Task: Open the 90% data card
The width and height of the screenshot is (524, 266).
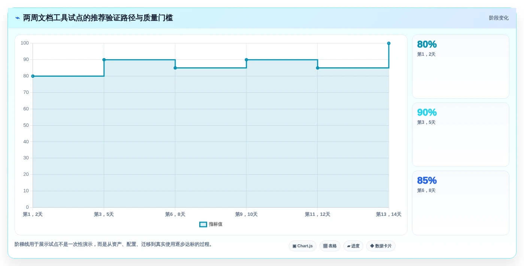Action: coord(461,135)
